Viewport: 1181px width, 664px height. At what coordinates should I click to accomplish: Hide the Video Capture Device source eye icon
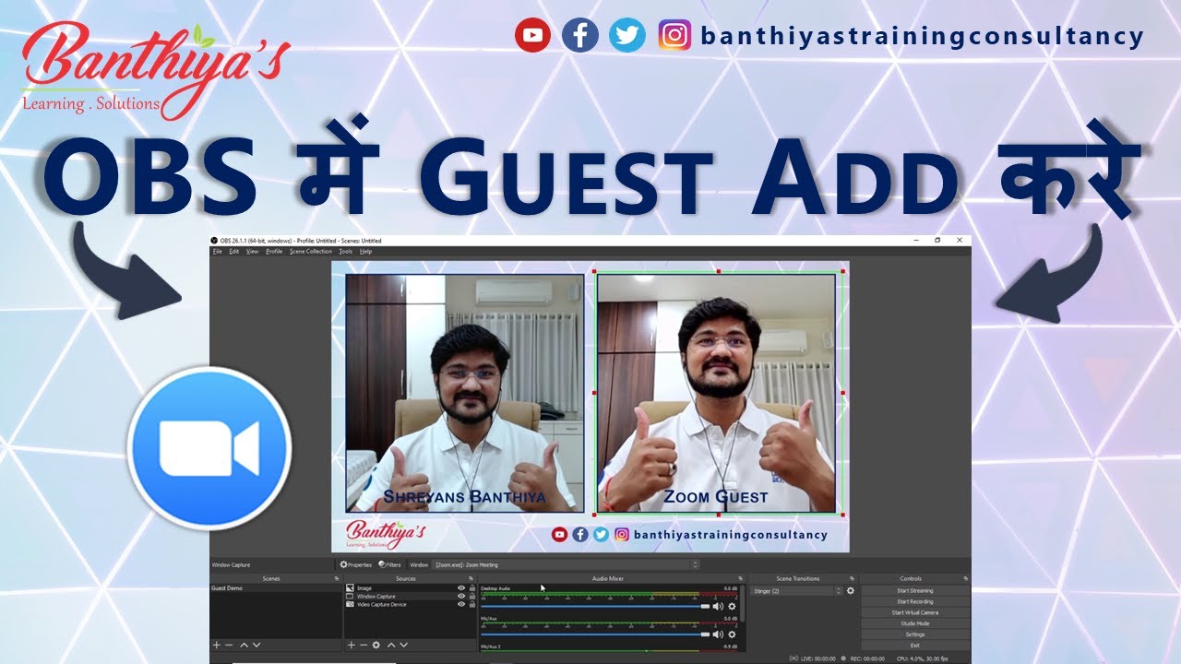[x=461, y=604]
